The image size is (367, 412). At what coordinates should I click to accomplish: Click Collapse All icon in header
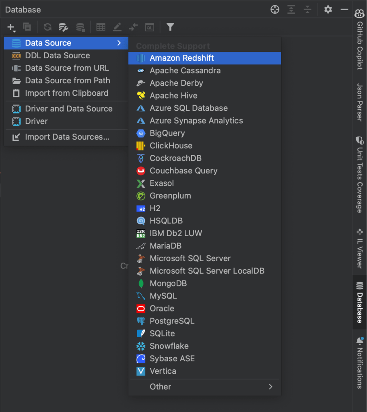point(307,10)
